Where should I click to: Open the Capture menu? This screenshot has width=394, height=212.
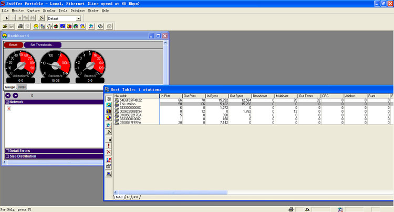33,10
